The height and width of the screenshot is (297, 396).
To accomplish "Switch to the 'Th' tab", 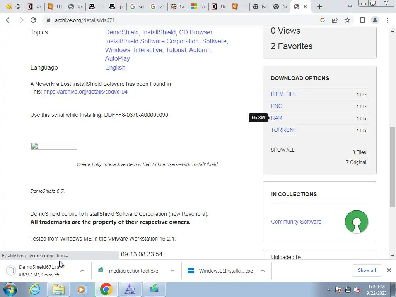I will click(96, 7).
